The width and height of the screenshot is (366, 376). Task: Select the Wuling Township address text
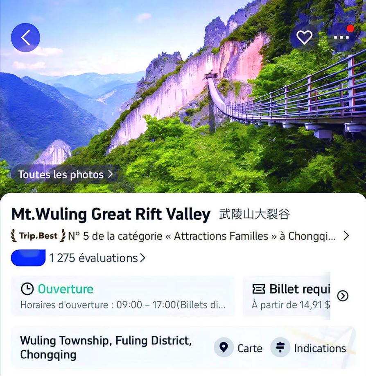(106, 347)
